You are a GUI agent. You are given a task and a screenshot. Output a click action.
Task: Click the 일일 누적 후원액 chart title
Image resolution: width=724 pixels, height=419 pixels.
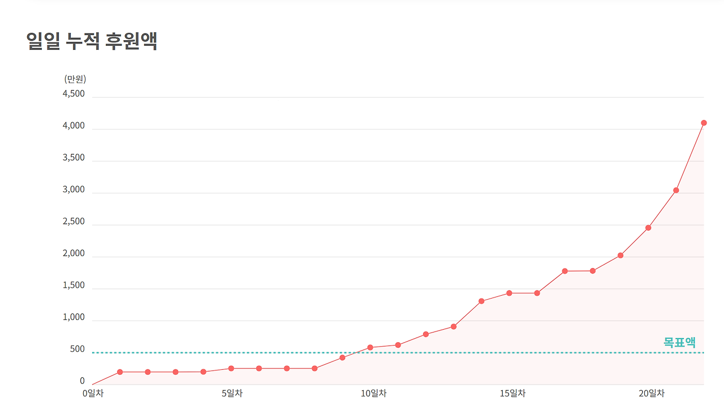coord(92,41)
